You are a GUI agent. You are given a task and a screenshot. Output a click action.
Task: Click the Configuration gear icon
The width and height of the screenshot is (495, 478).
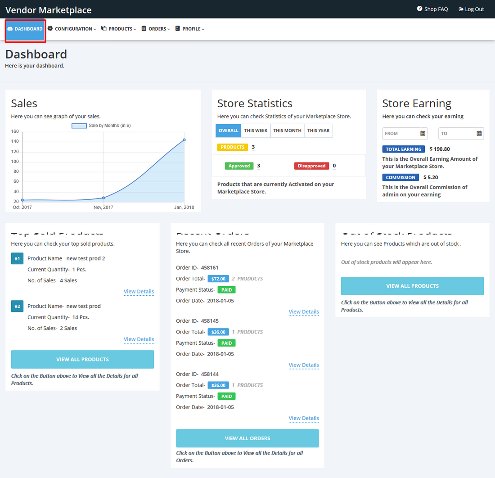coord(50,28)
